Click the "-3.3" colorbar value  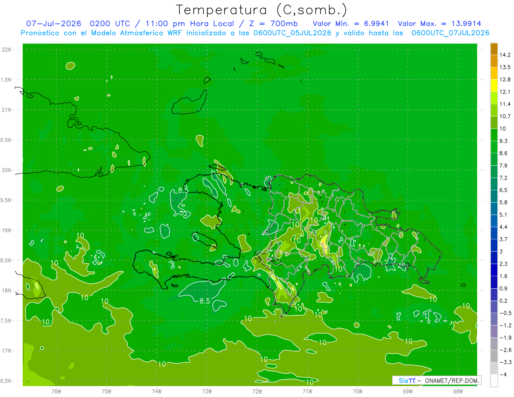click(505, 362)
